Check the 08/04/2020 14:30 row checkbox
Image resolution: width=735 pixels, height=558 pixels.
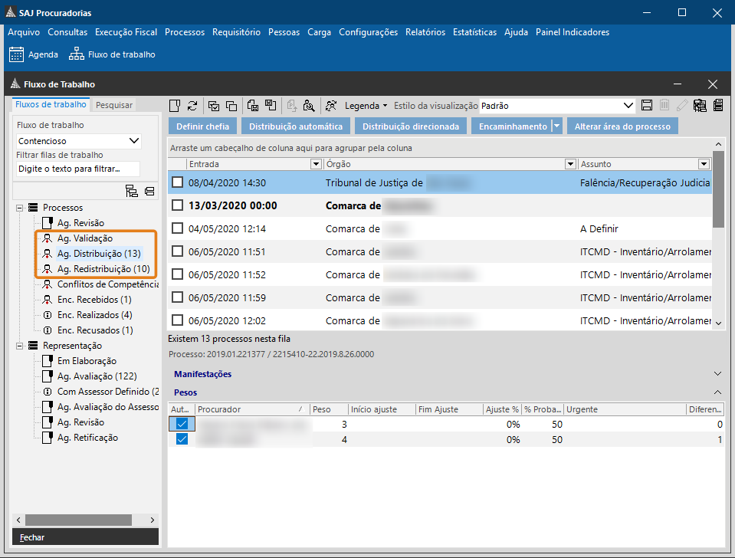point(178,182)
